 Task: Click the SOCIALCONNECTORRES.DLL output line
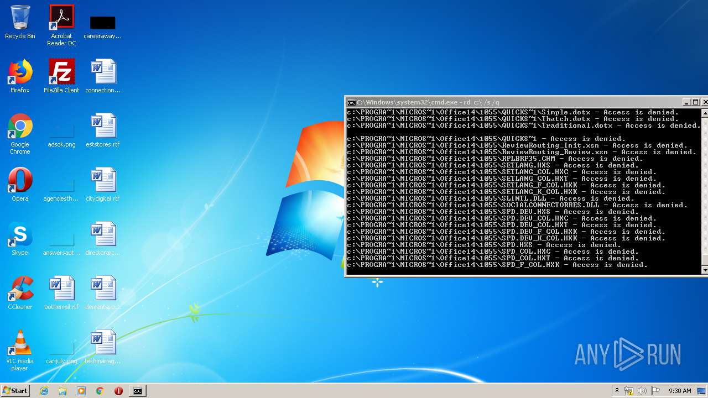pyautogui.click(x=517, y=205)
